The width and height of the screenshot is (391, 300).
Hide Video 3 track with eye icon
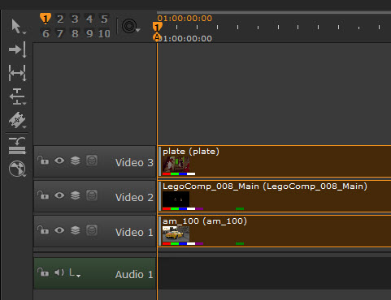(59, 161)
